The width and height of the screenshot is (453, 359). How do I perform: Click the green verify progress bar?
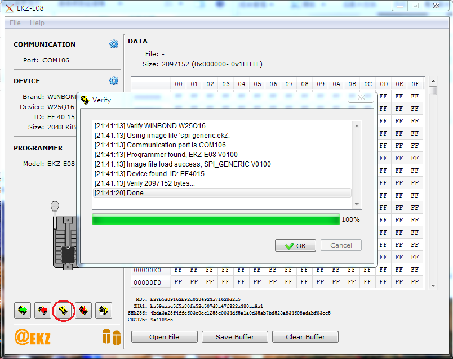(x=216, y=219)
